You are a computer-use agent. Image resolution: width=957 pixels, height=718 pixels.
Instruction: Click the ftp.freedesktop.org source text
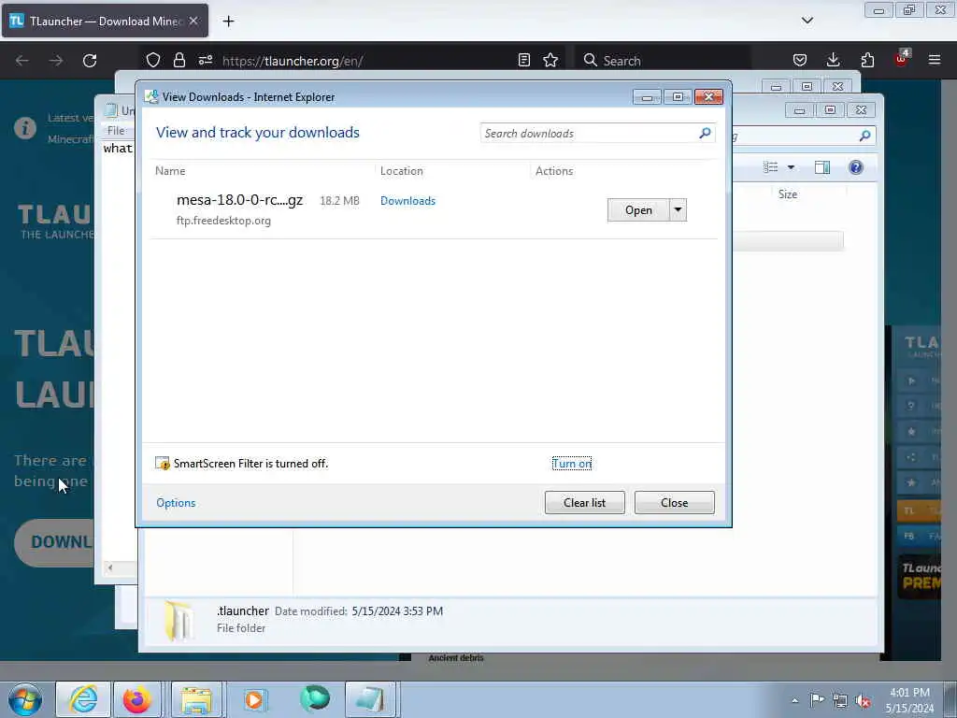[223, 221]
